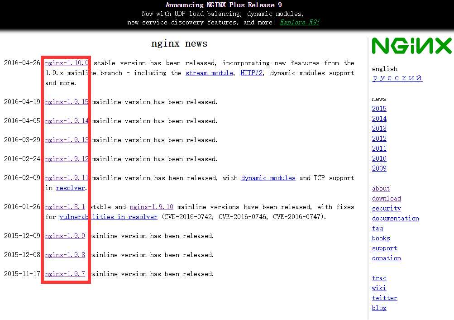454x320 pixels.
Task: Click the CVE-2016-0742 text
Action: pos(188,217)
